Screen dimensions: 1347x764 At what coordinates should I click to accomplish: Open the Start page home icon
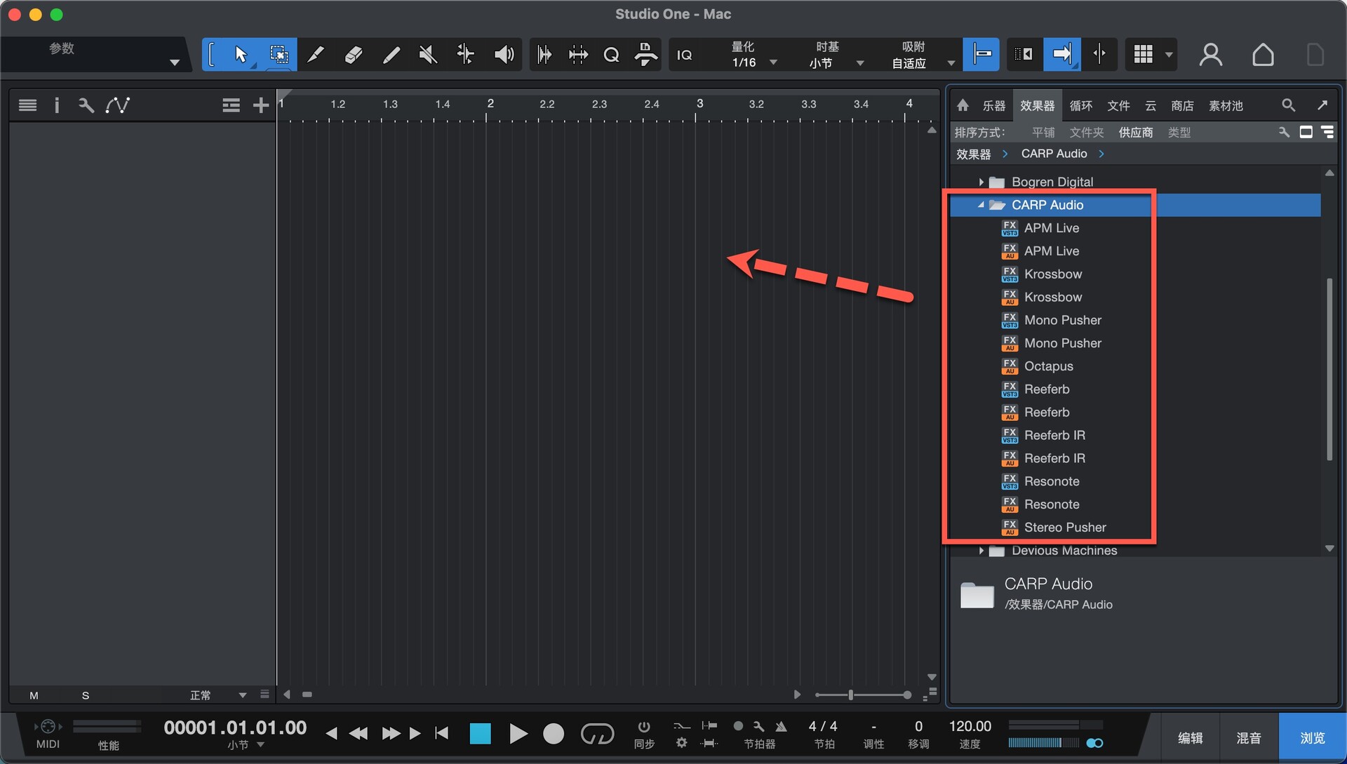point(1263,55)
